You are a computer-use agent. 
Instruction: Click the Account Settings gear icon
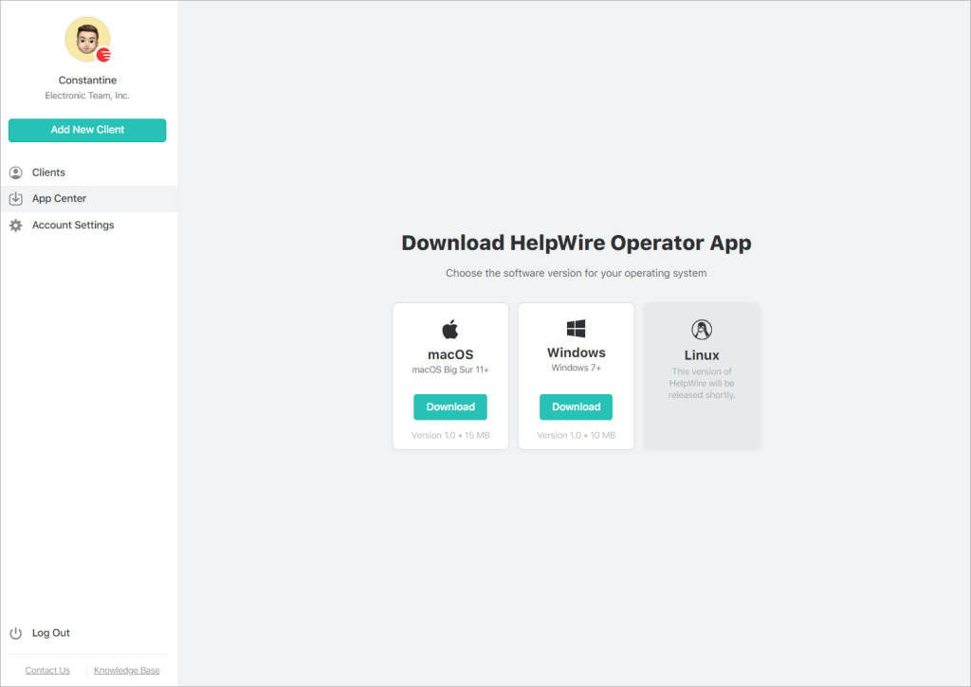[x=16, y=225]
